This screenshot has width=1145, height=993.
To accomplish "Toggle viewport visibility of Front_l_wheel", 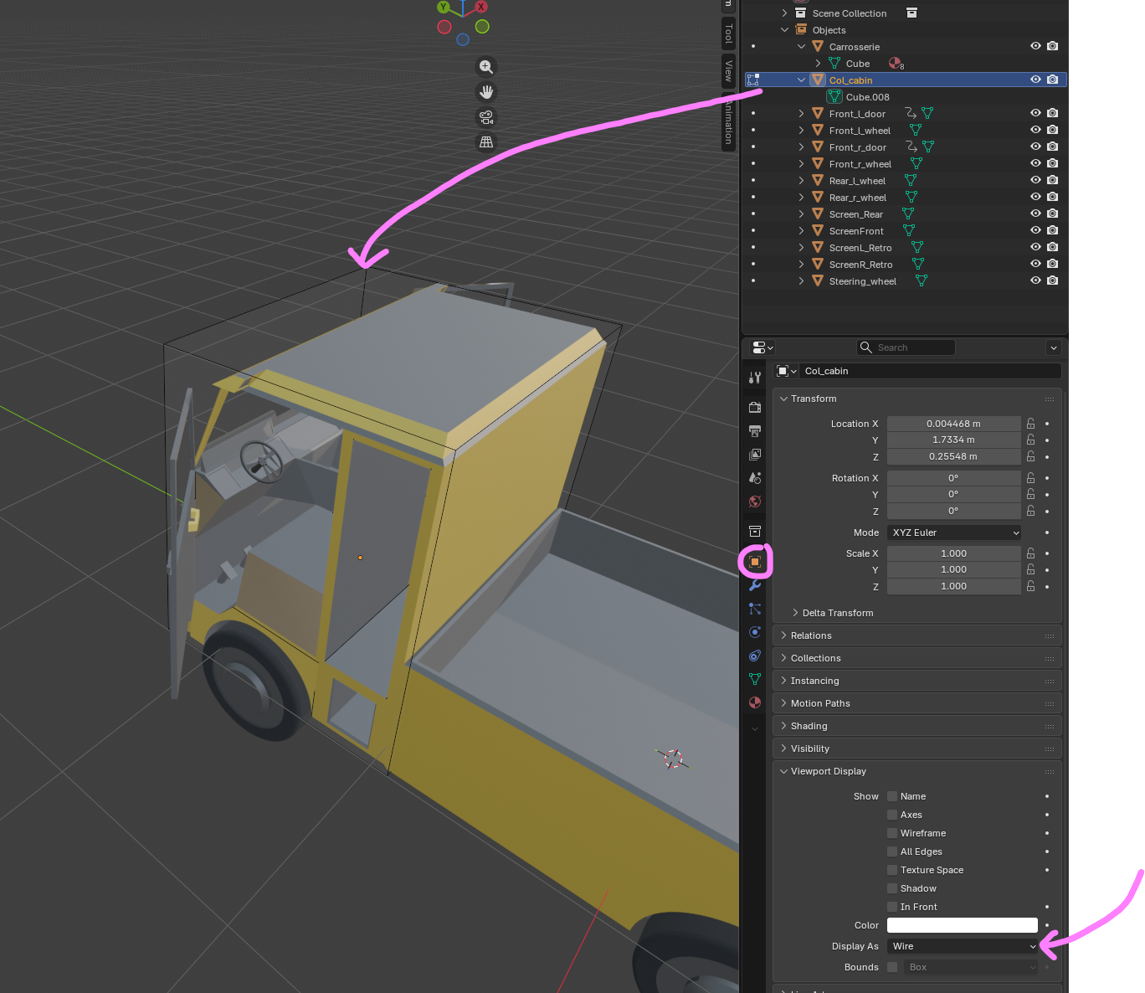I will [1035, 131].
